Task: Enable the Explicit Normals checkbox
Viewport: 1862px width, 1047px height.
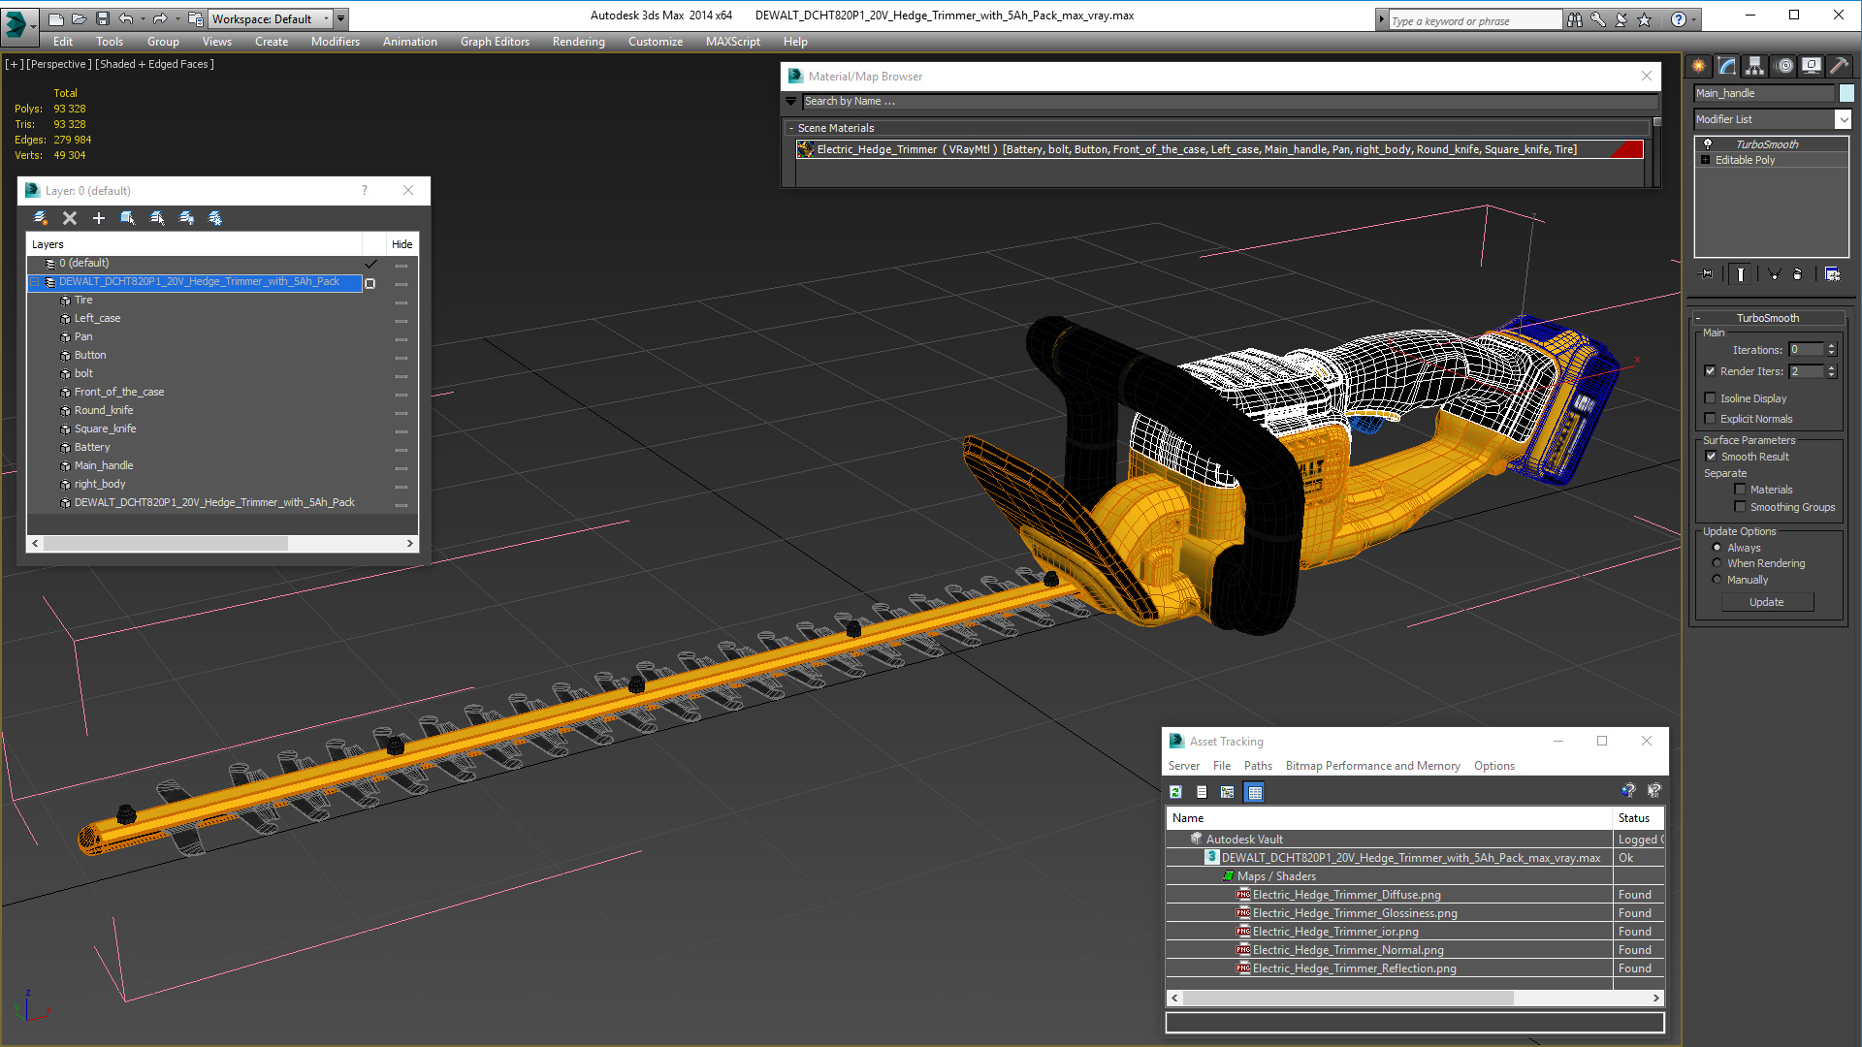Action: tap(1711, 419)
